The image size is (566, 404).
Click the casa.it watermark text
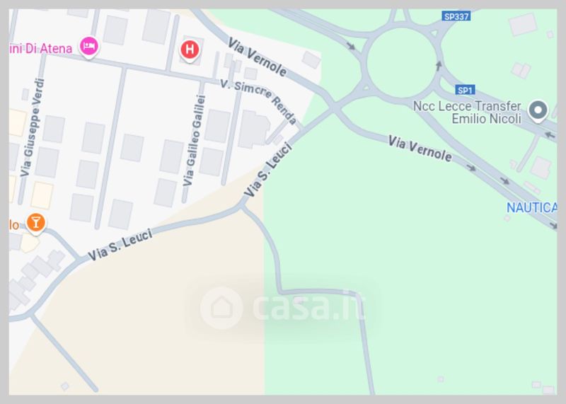pyautogui.click(x=308, y=307)
